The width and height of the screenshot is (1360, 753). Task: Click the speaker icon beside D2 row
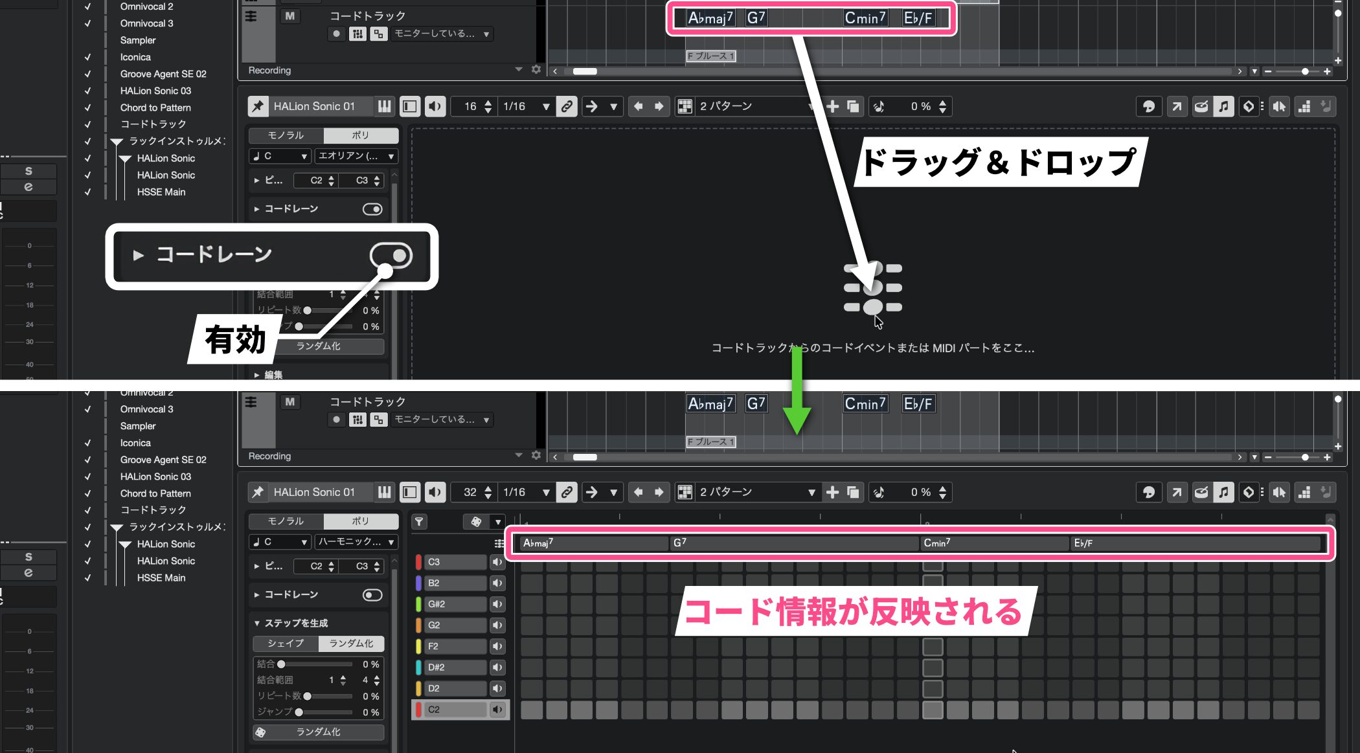click(x=497, y=688)
